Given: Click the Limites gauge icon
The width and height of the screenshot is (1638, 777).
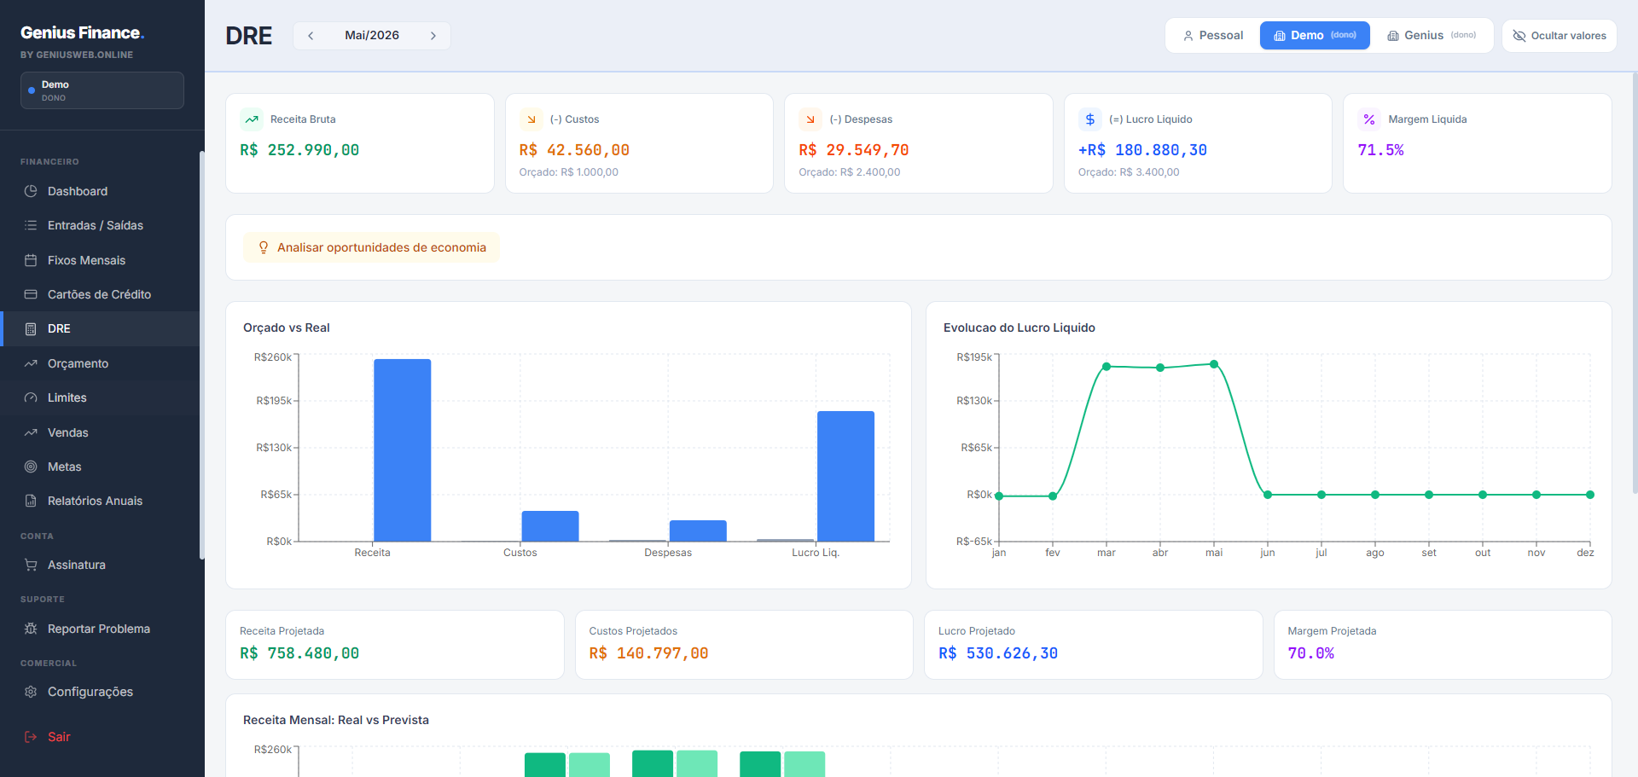Looking at the screenshot, I should tap(31, 397).
